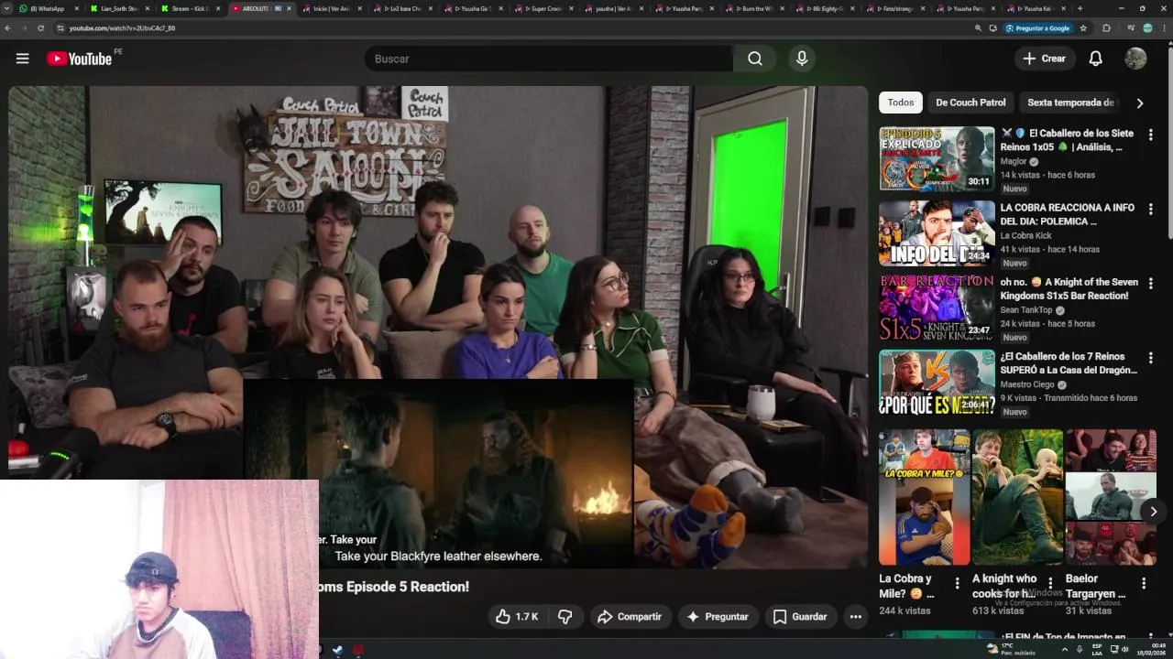Click the YouTube search field
This screenshot has height=659, width=1173.
pos(548,59)
